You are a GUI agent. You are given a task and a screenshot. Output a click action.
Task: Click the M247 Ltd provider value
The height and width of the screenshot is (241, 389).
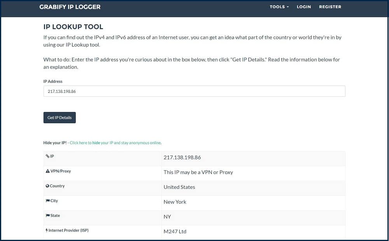tap(175, 231)
